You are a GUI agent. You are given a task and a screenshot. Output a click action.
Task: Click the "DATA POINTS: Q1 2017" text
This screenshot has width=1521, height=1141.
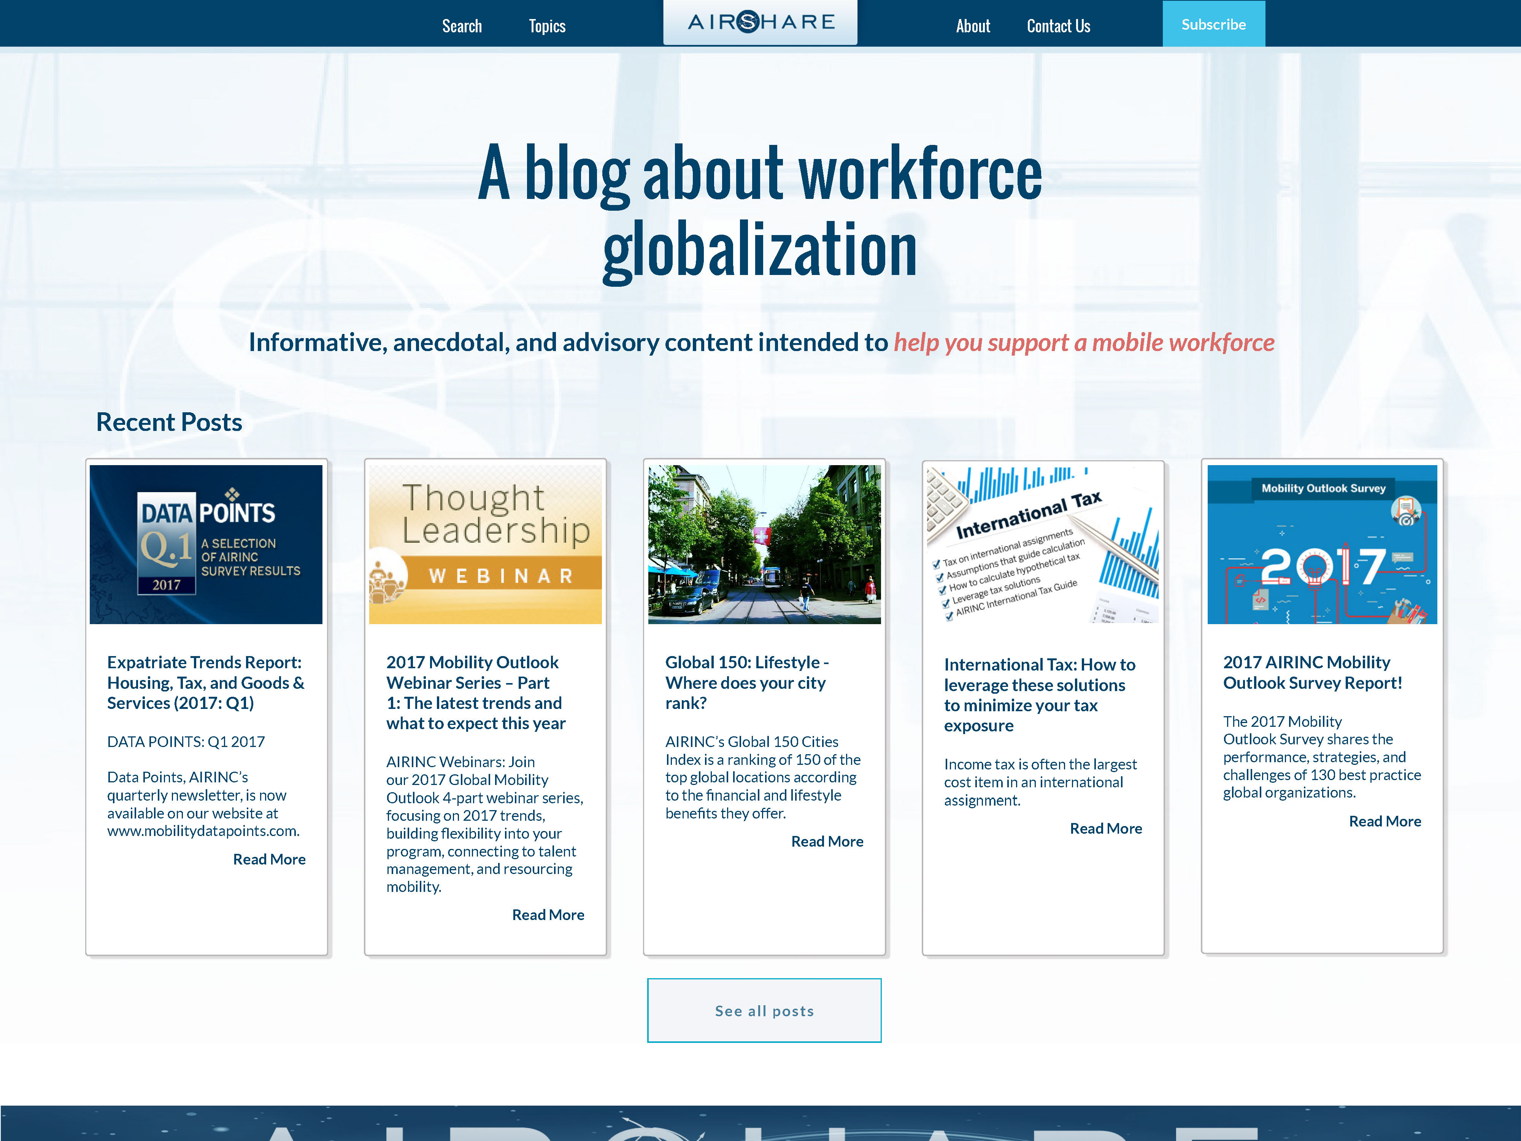pyautogui.click(x=186, y=741)
